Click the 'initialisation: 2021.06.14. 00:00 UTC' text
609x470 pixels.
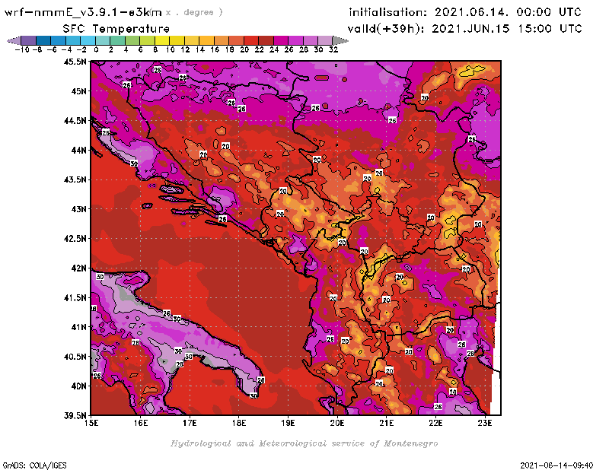465,12
